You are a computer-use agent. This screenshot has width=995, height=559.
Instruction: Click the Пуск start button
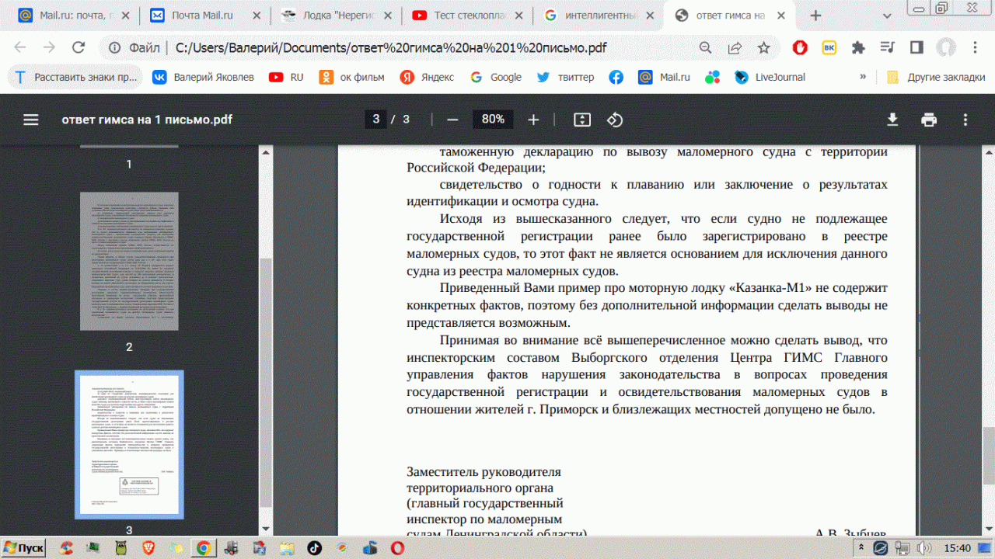tap(23, 548)
